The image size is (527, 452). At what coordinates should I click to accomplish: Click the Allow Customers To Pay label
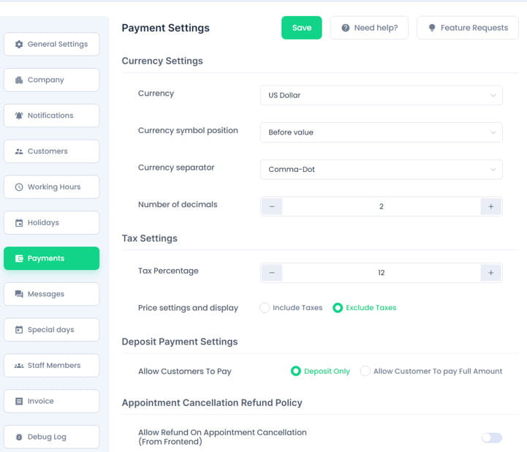coord(184,372)
